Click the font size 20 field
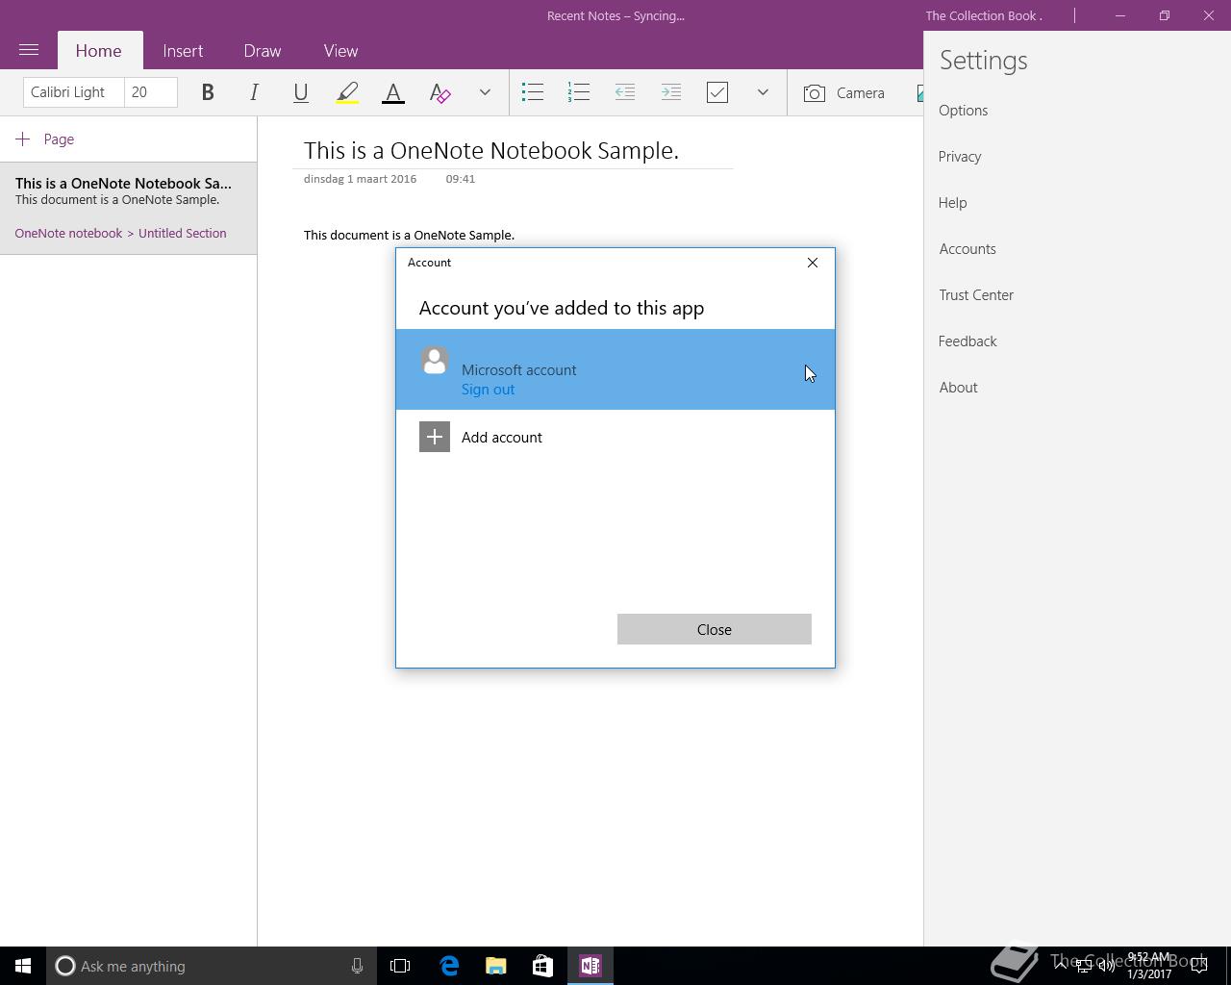Image resolution: width=1231 pixels, height=985 pixels. 151,92
